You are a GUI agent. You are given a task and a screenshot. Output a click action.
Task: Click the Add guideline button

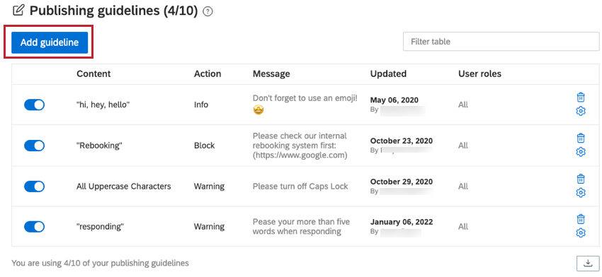tap(50, 42)
